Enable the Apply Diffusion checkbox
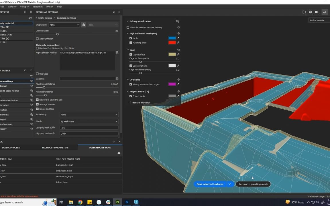 [38, 39]
